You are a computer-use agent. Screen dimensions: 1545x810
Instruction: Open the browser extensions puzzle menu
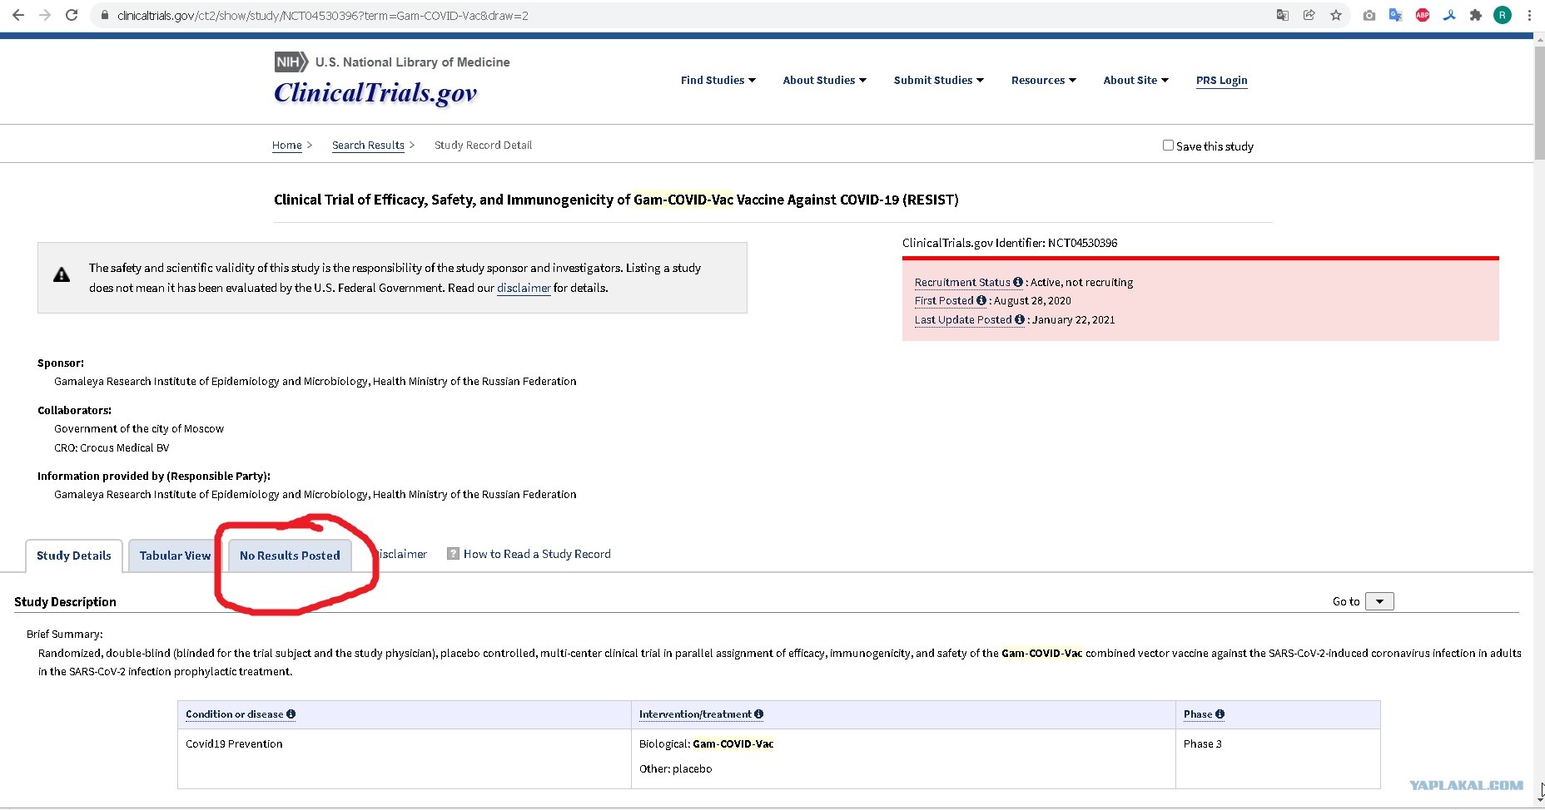pyautogui.click(x=1476, y=15)
